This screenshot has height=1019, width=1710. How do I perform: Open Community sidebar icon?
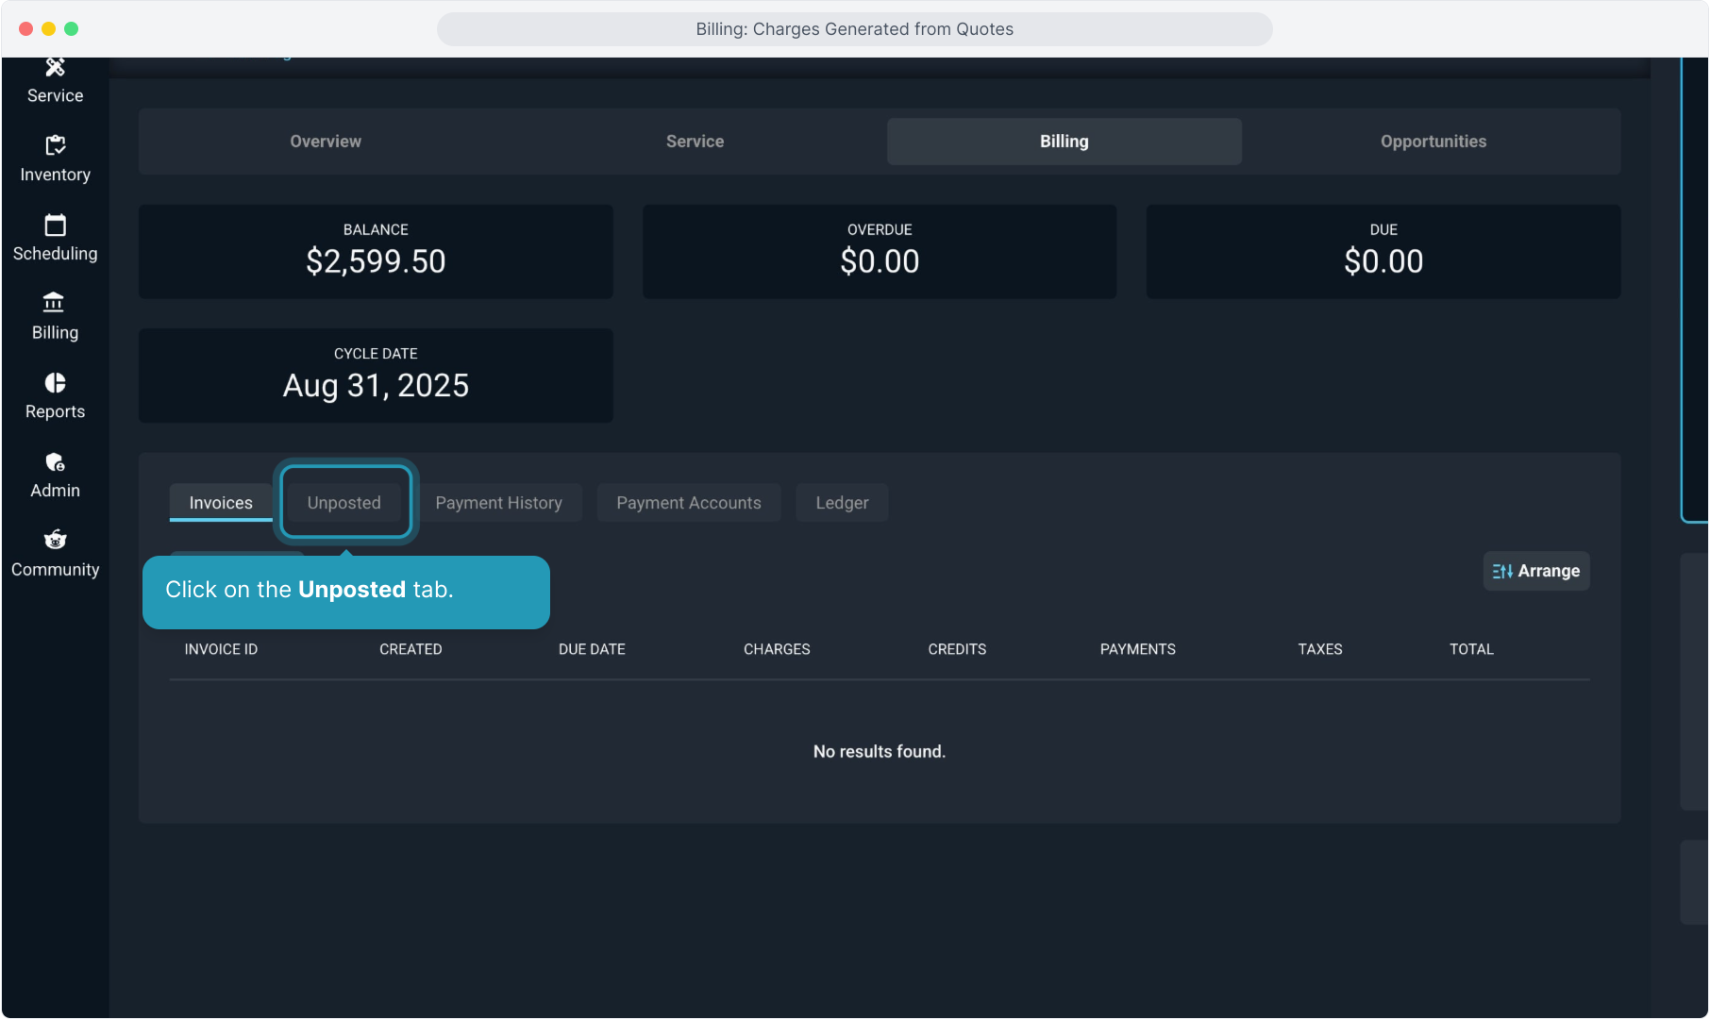tap(55, 541)
